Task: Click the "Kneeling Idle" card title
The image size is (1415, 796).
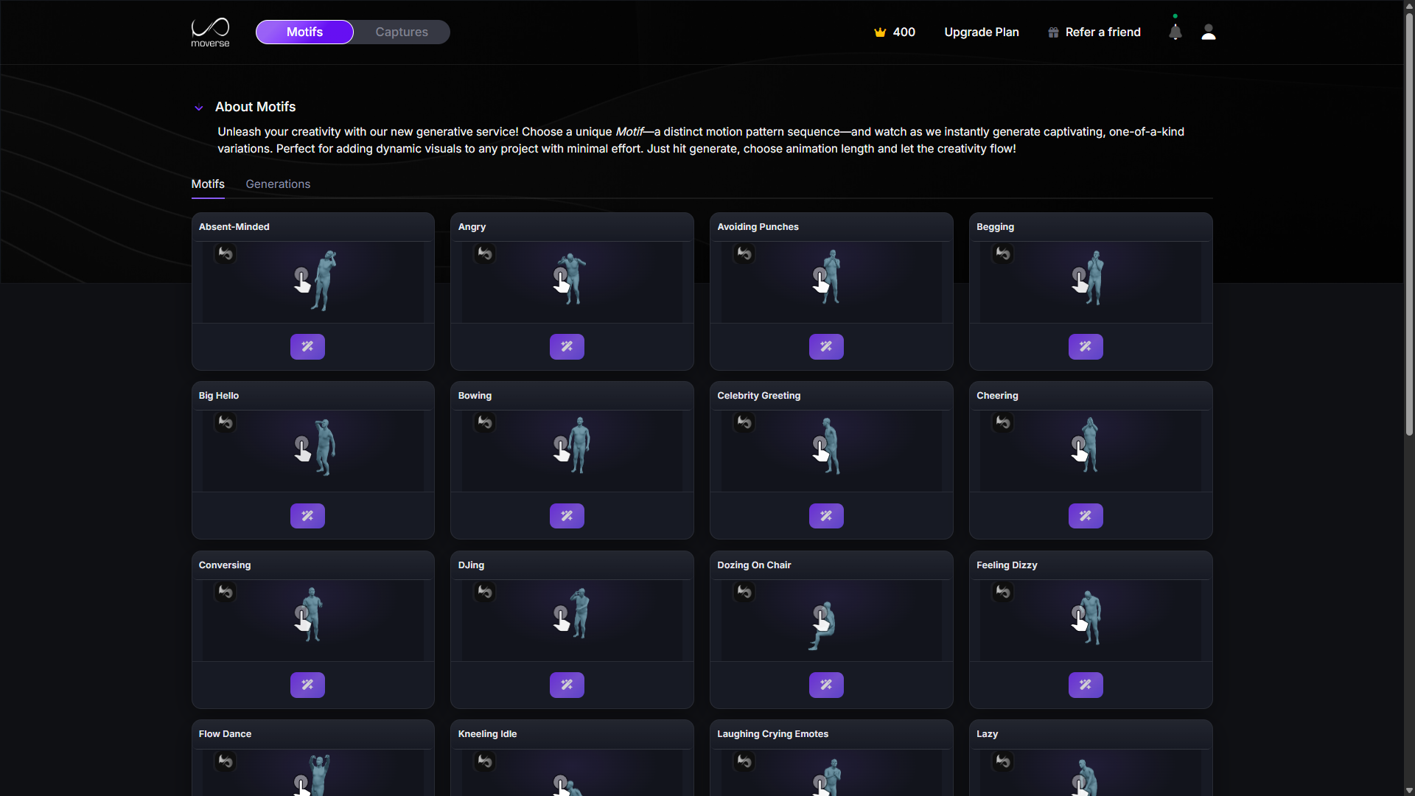Action: pos(487,734)
